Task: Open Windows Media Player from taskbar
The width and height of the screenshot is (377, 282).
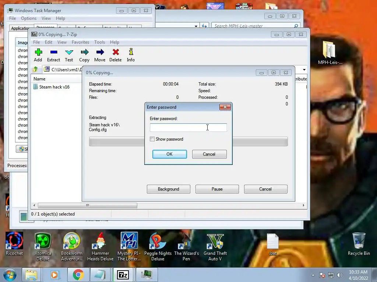Action: 55,275
